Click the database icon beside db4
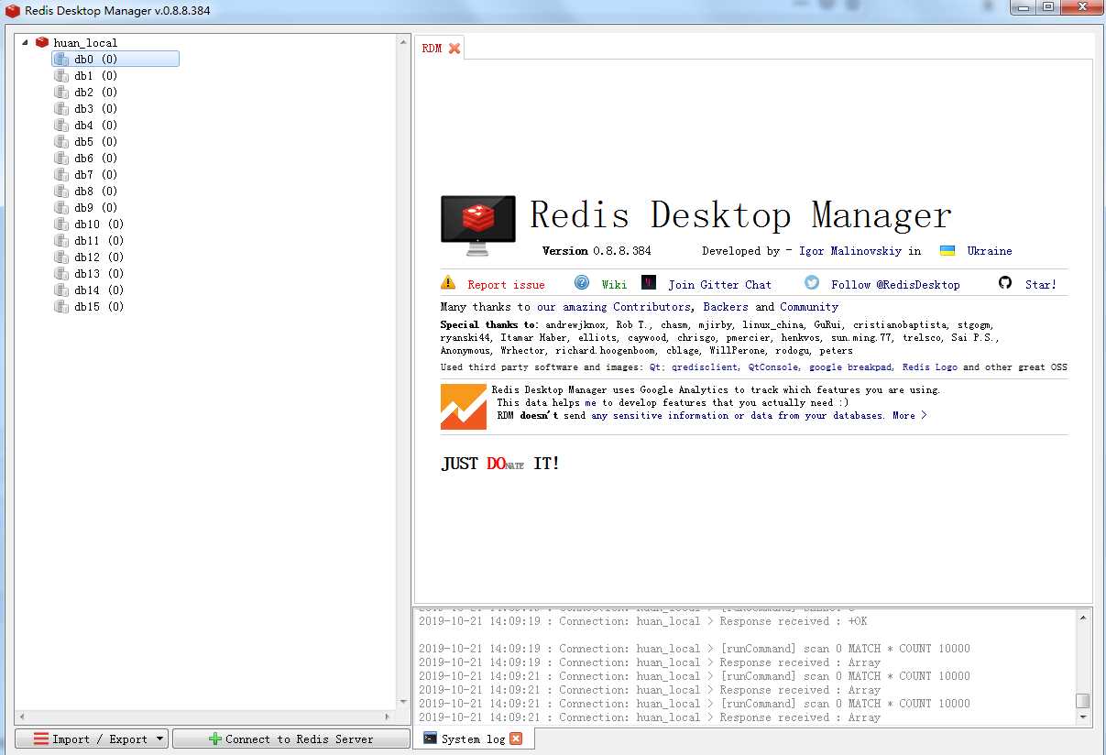Image resolution: width=1106 pixels, height=755 pixels. click(x=61, y=125)
